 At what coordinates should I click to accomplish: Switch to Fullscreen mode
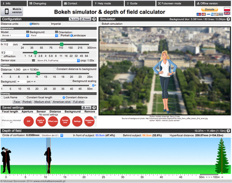coord(175,3)
